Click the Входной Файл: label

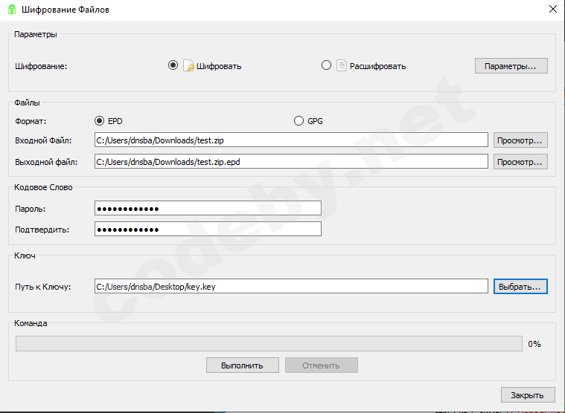43,140
